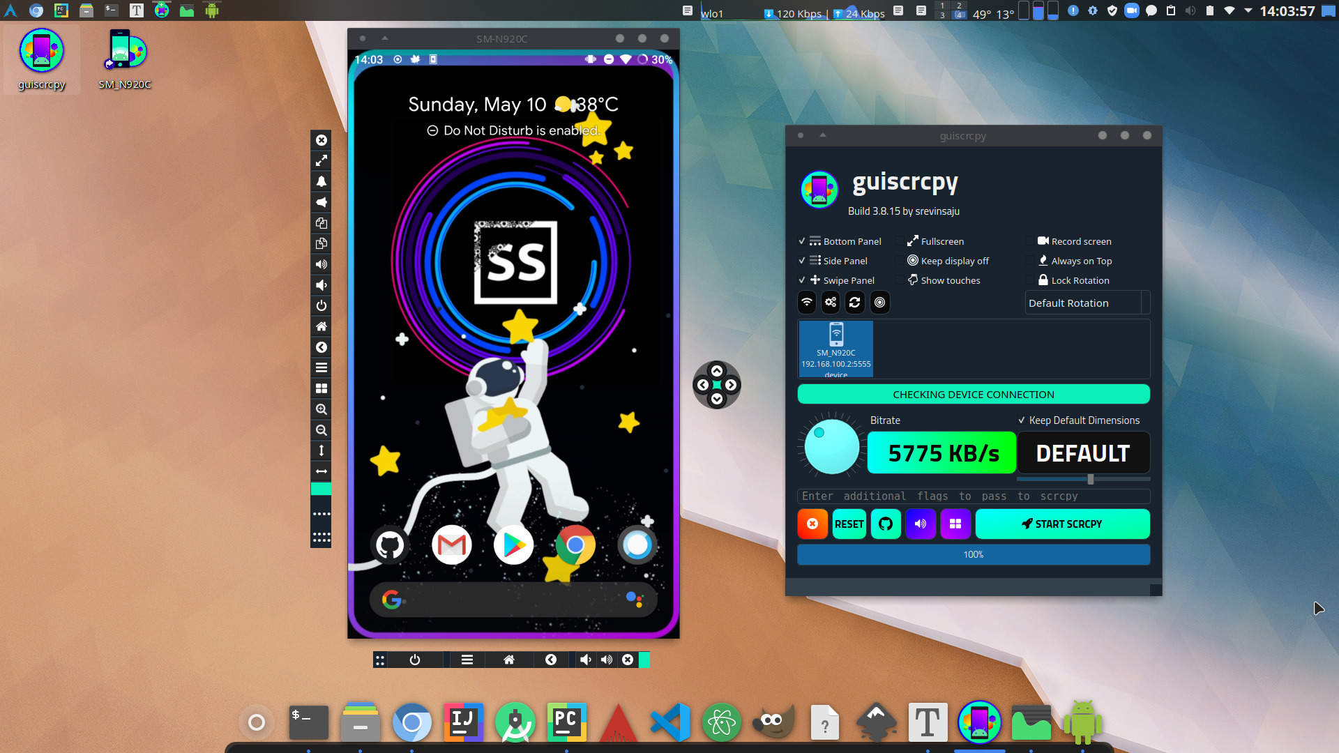The height and width of the screenshot is (753, 1339).
Task: Click START SCRCPY button
Action: [1062, 523]
